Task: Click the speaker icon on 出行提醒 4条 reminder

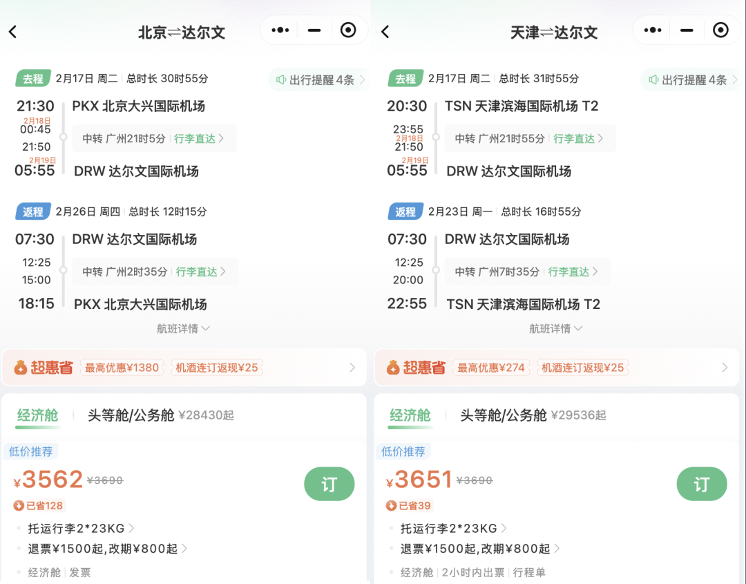Action: tap(279, 80)
